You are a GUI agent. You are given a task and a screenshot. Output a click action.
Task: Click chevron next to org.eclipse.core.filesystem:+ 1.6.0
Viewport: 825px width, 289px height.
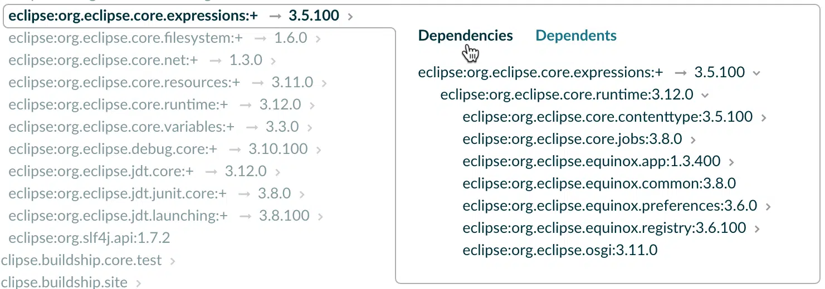(318, 39)
